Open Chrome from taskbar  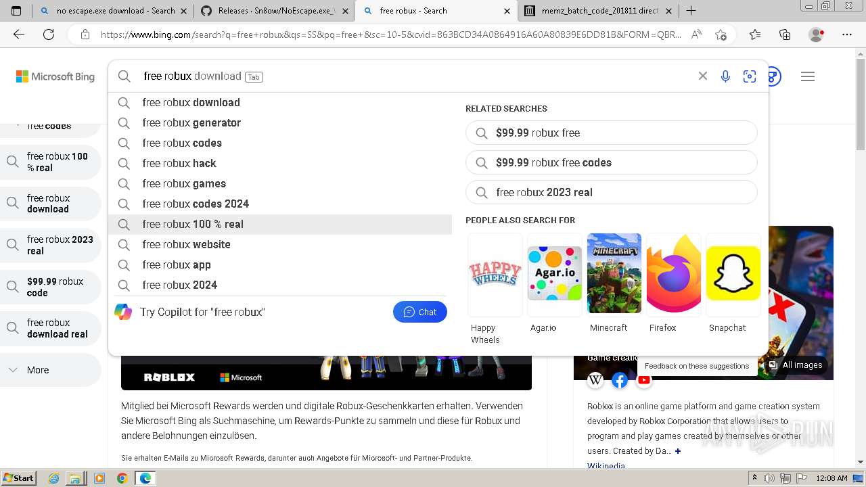(x=122, y=478)
